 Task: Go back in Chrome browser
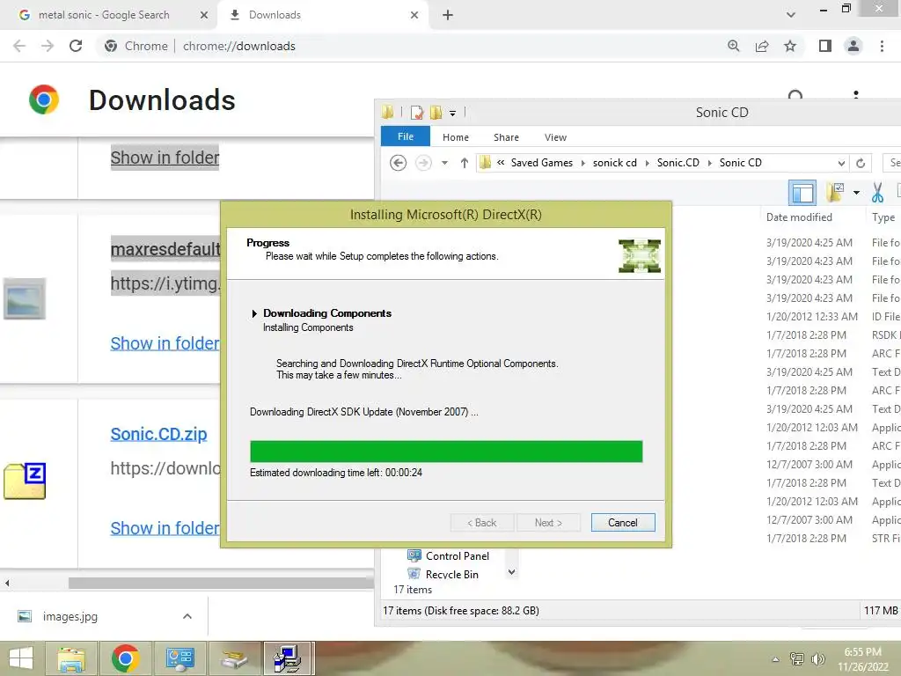(19, 46)
